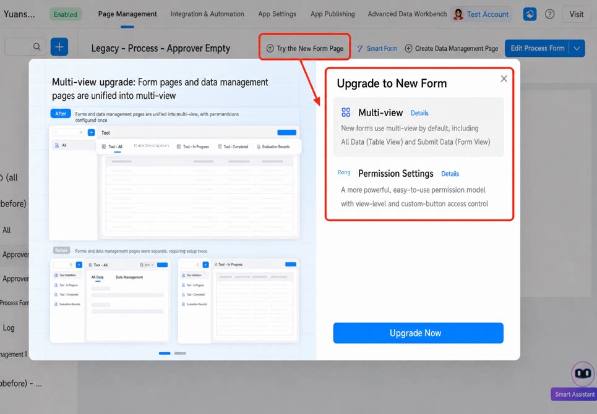Click the Create Data Management Page plus icon

408,49
